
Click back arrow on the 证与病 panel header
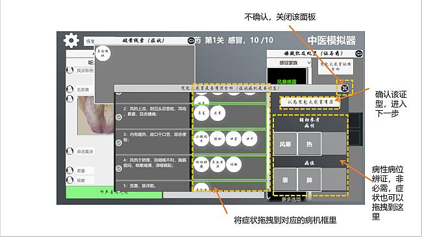click(x=359, y=53)
